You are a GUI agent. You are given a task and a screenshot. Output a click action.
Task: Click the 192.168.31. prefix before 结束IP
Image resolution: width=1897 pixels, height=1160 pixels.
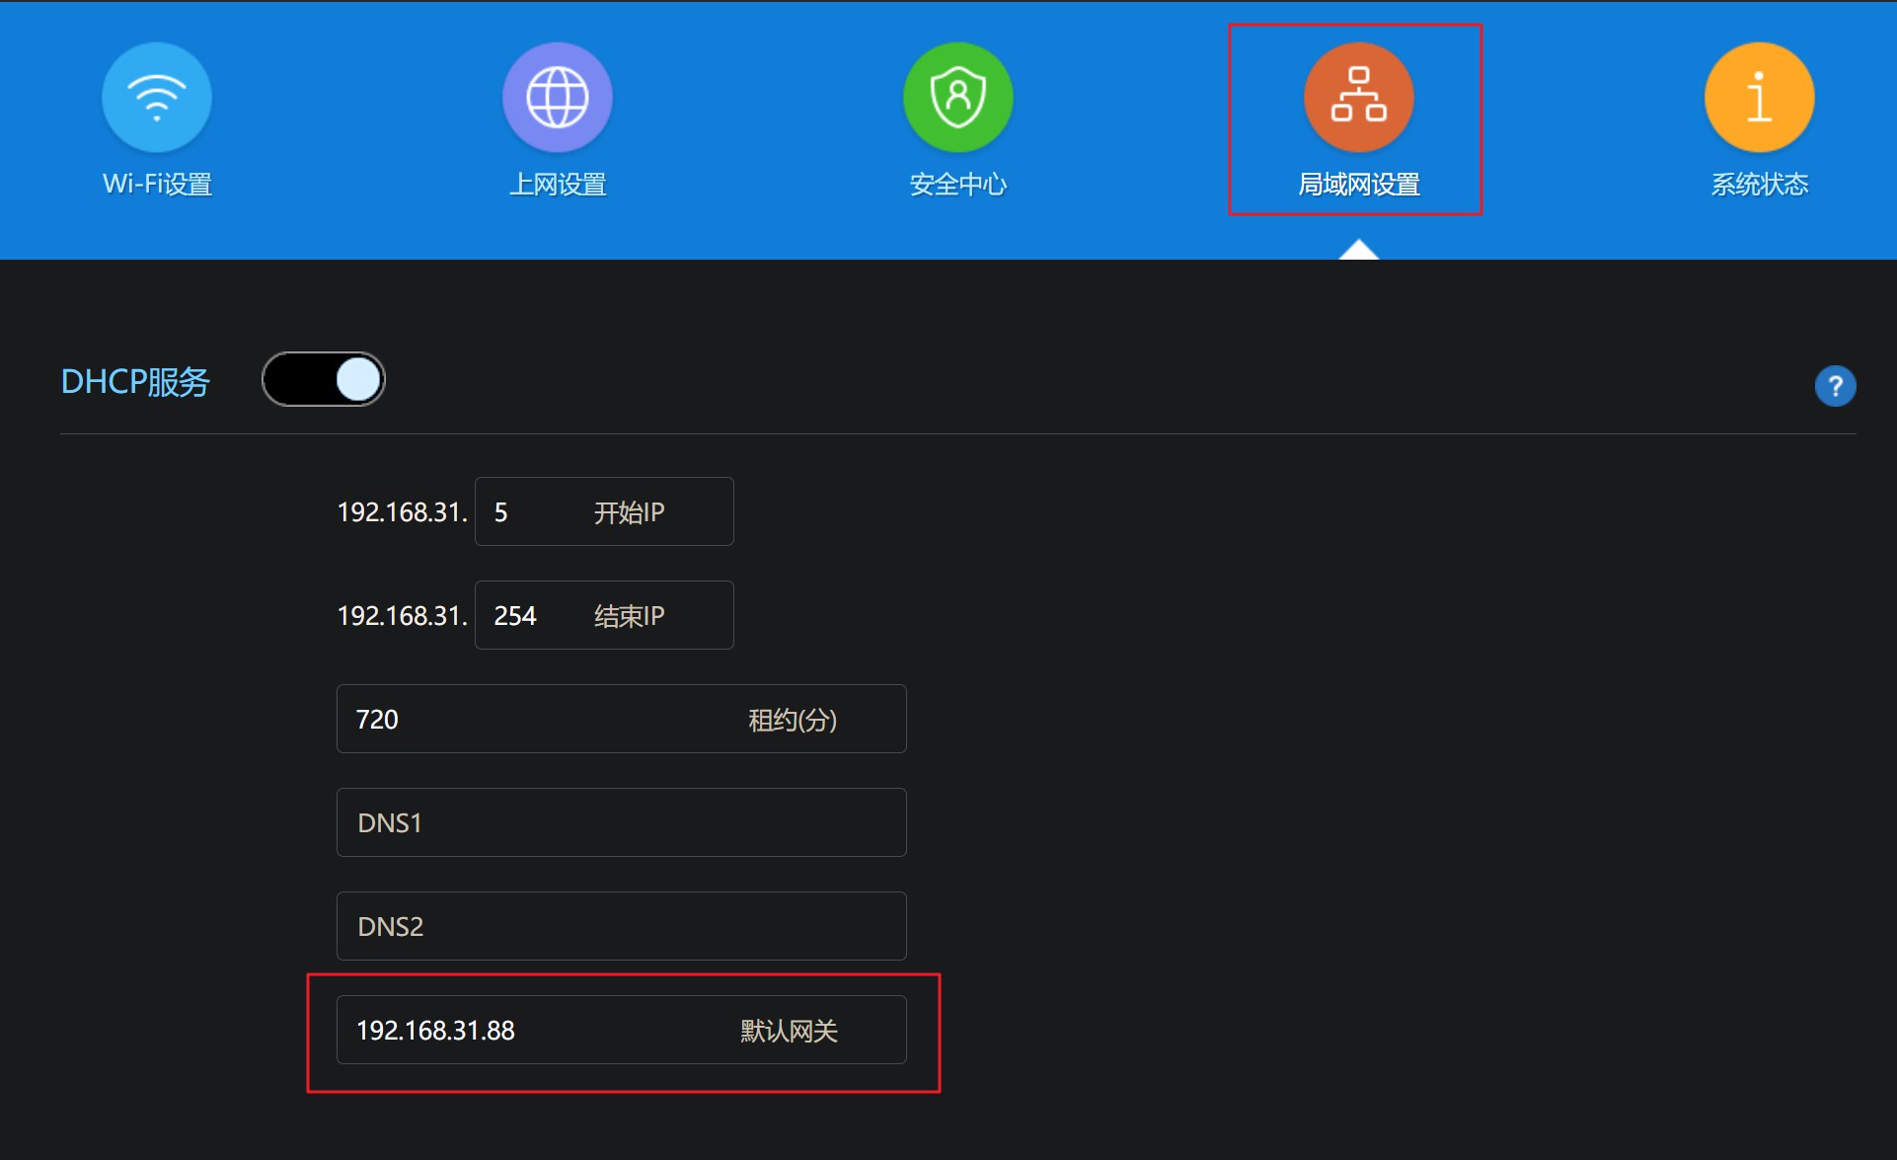403,616
